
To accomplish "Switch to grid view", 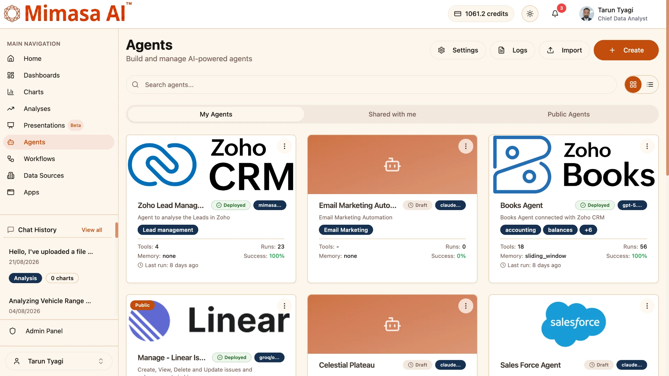I will click(633, 85).
